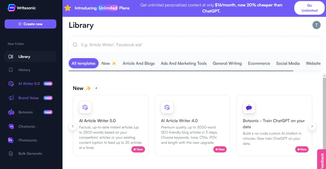This screenshot has height=169, width=326.
Task: Open Bulk Generate from the sidebar
Action: [x=30, y=154]
